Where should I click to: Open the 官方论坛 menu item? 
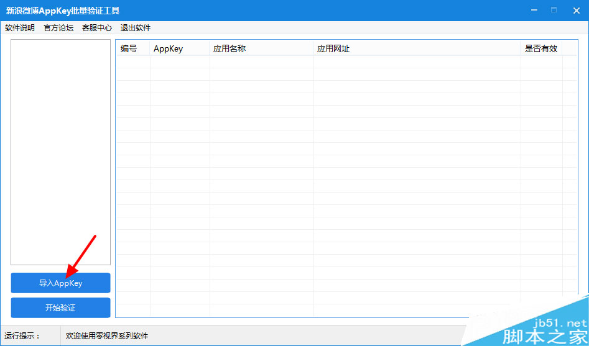58,28
